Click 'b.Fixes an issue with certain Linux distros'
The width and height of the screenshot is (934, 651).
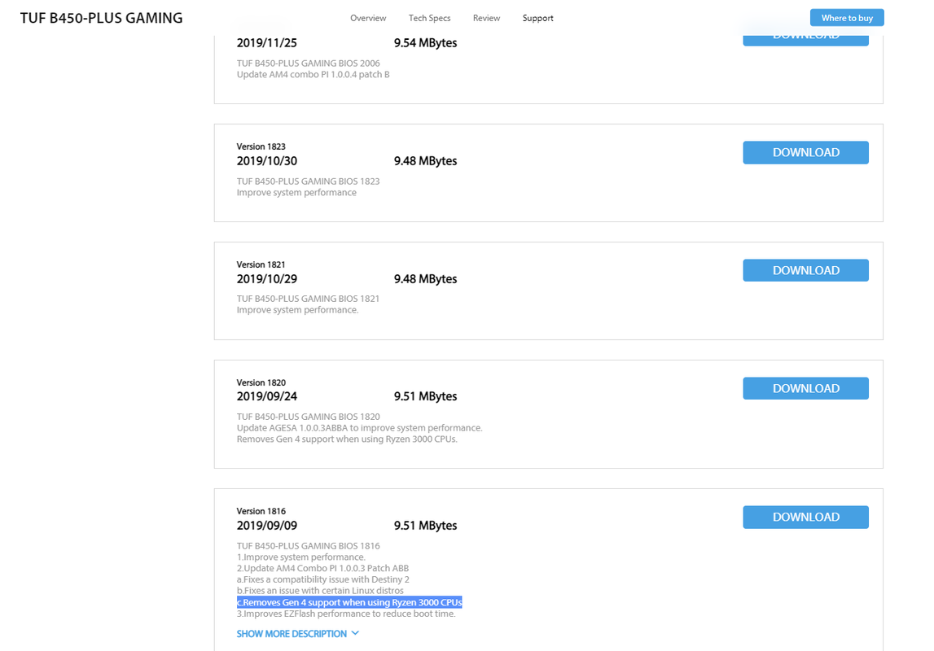[320, 591]
